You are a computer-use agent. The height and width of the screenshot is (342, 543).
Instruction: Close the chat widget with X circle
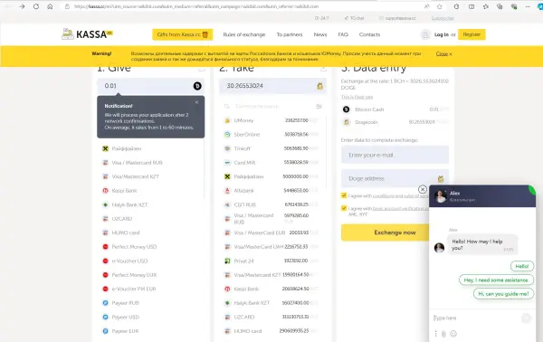coord(422,189)
